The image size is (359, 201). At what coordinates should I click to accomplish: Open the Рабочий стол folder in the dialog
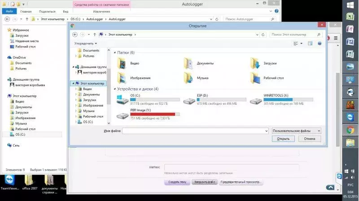(267, 78)
